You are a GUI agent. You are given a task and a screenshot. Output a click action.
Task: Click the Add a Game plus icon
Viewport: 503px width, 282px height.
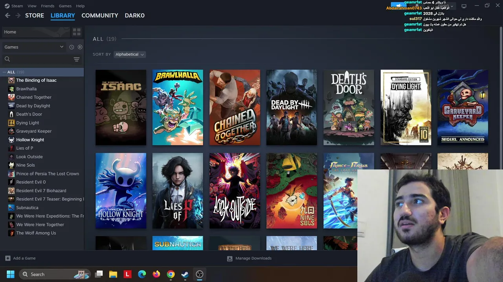(7, 258)
